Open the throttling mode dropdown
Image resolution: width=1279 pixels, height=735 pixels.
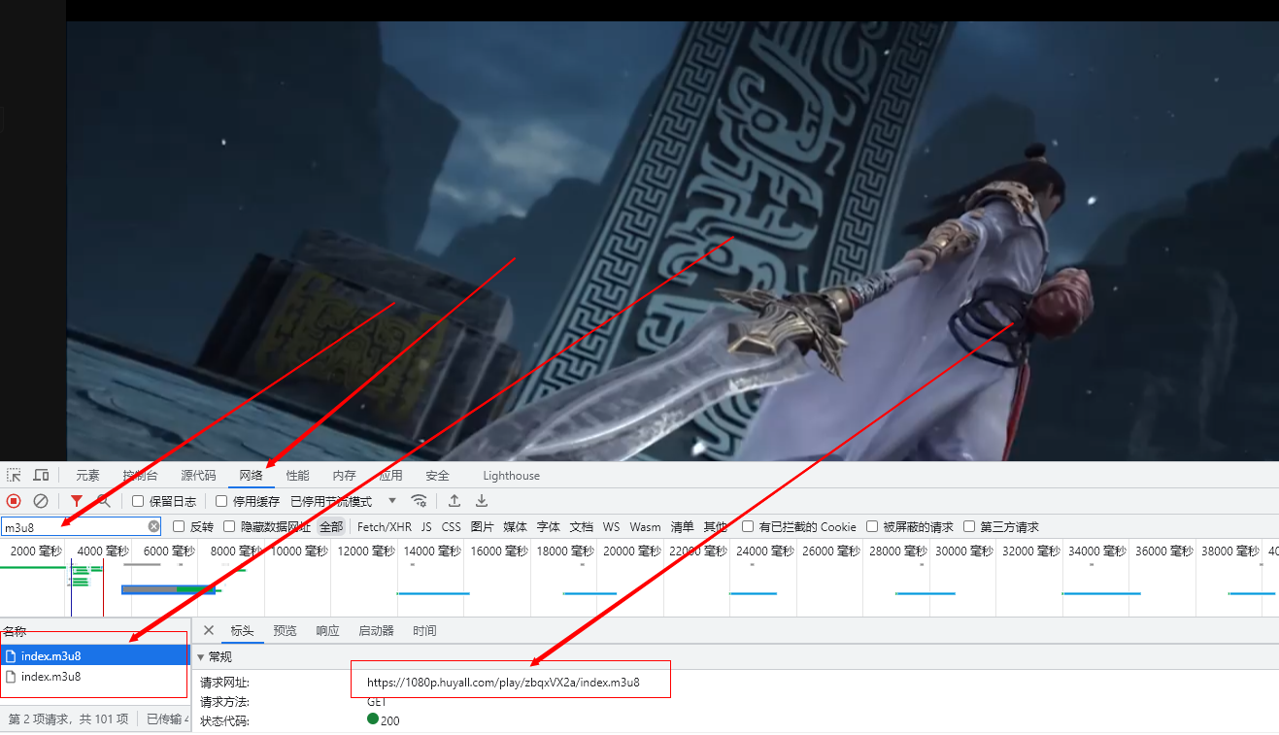tap(391, 501)
